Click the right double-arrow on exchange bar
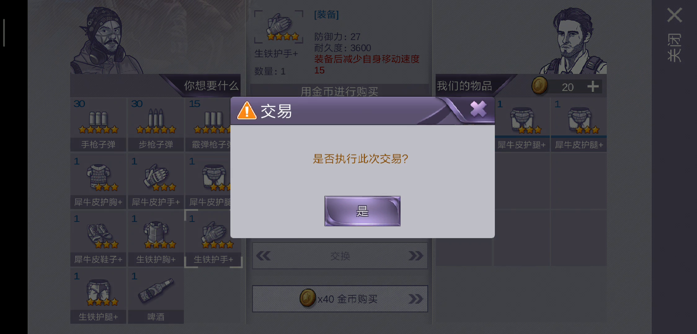 415,256
